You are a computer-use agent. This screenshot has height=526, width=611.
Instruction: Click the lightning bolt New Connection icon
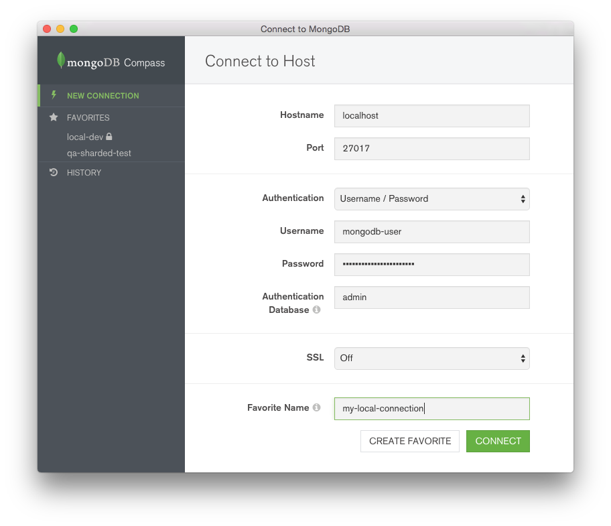(x=54, y=95)
